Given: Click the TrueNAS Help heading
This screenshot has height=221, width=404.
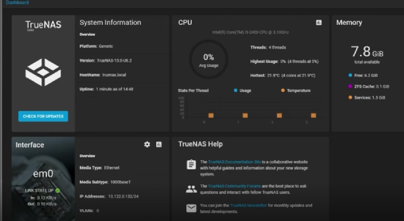Looking at the screenshot, I should tap(200, 144).
